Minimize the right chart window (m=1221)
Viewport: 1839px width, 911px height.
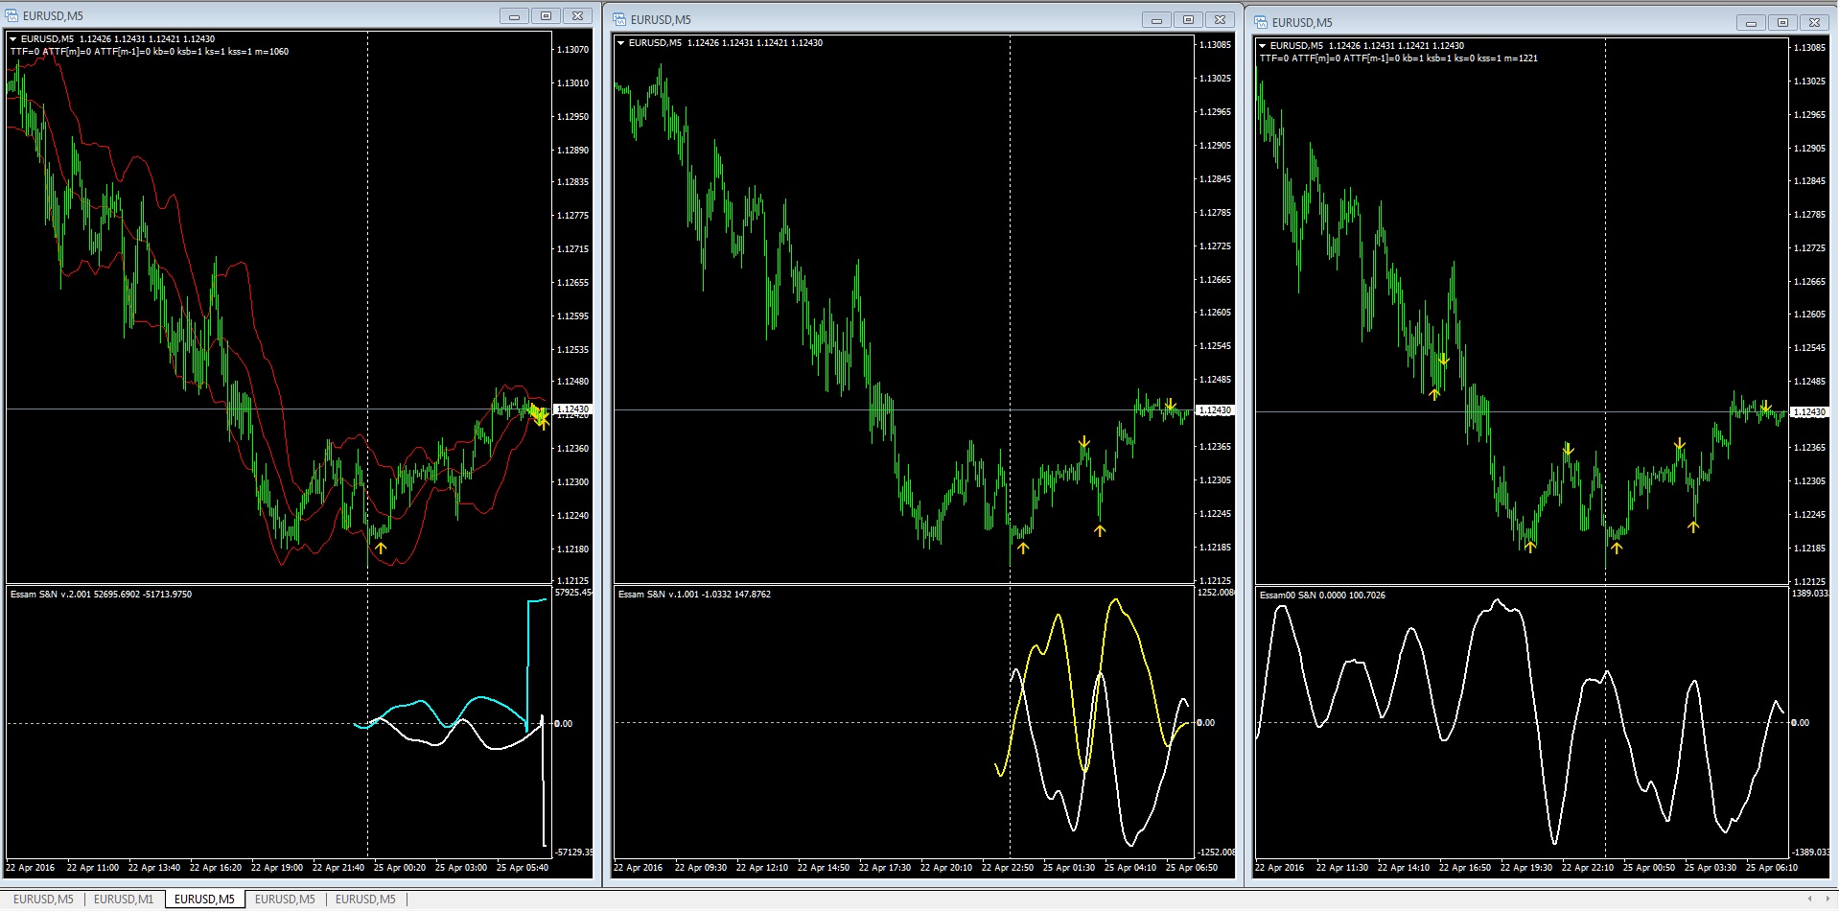(x=1751, y=23)
